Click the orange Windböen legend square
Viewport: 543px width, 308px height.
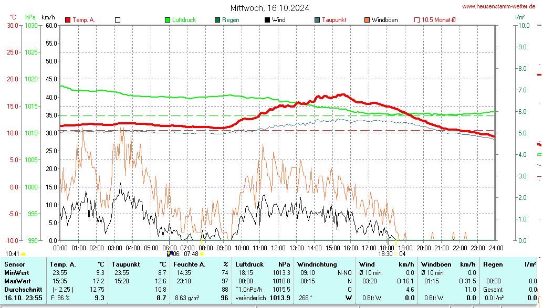point(367,20)
